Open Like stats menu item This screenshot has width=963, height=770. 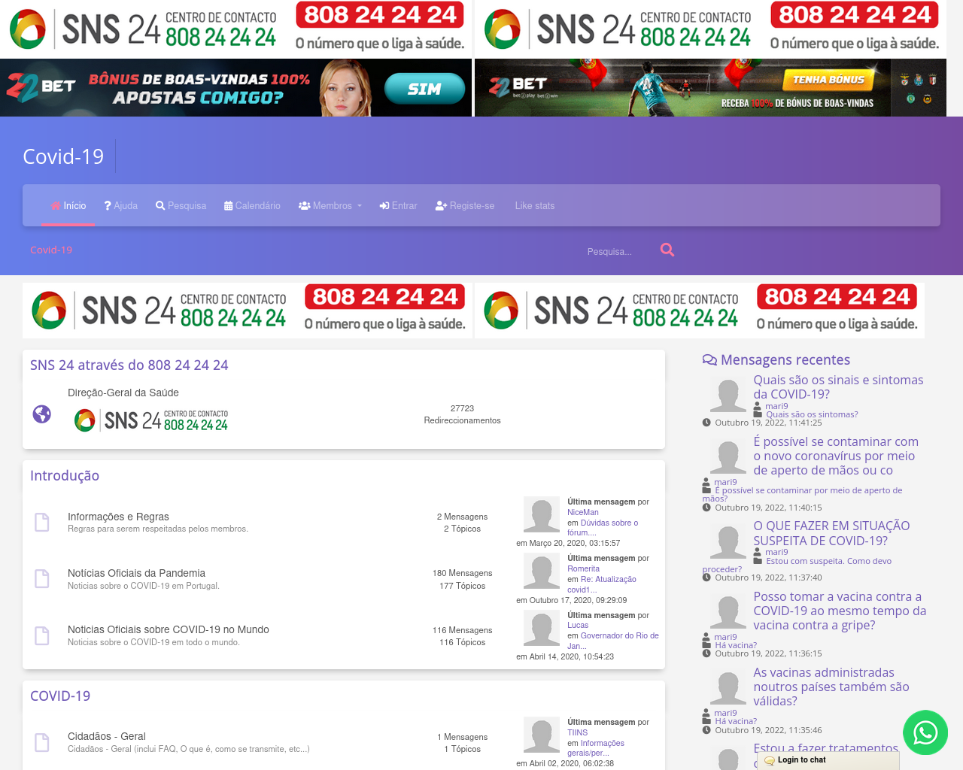pos(535,205)
